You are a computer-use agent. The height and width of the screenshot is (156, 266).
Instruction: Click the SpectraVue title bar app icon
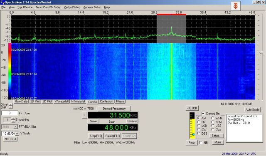point(2,2)
